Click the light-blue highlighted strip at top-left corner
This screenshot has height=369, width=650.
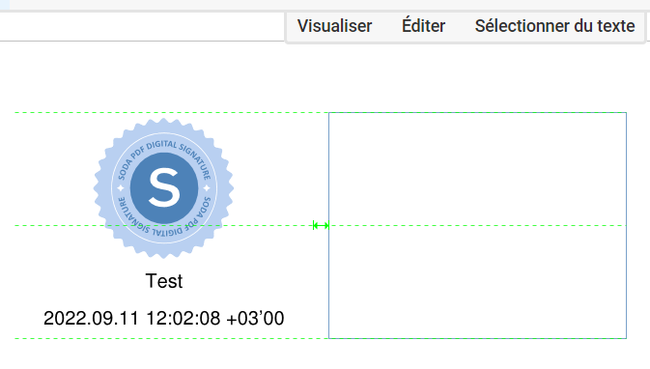pyautogui.click(x=5, y=5)
